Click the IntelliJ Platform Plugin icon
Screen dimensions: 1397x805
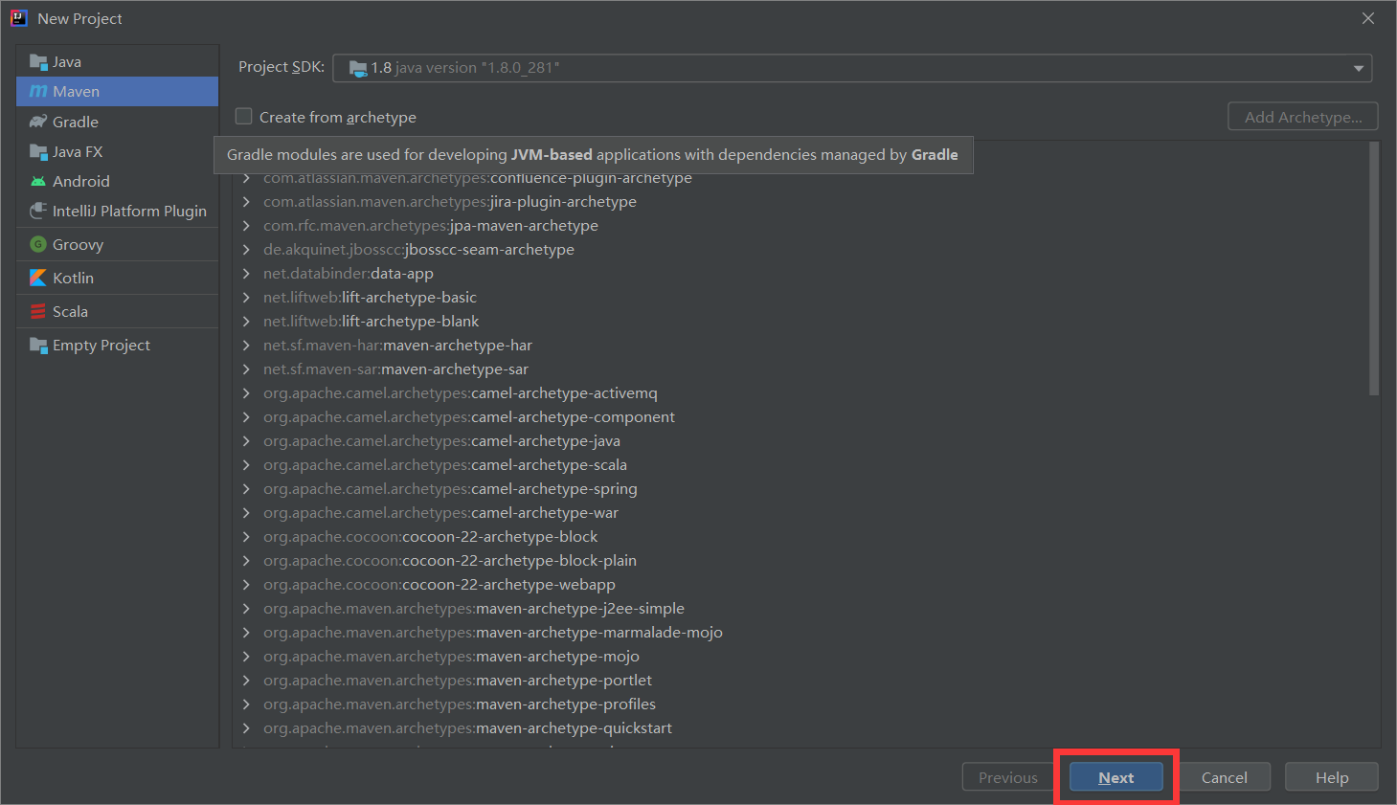38,211
